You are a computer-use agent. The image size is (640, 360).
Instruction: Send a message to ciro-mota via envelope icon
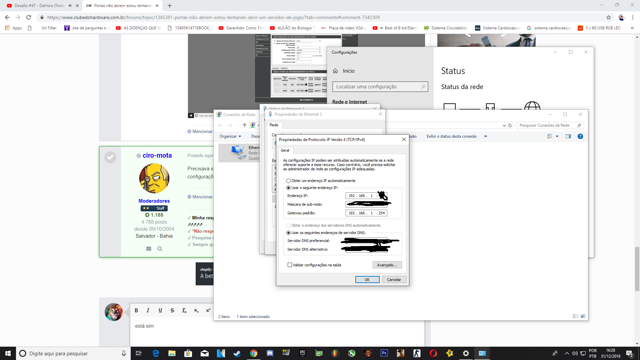point(149,249)
